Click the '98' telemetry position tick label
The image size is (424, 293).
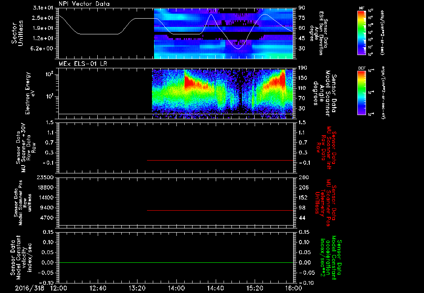point(302,208)
